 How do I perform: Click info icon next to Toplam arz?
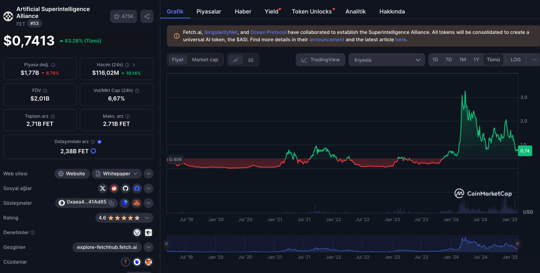53,116
